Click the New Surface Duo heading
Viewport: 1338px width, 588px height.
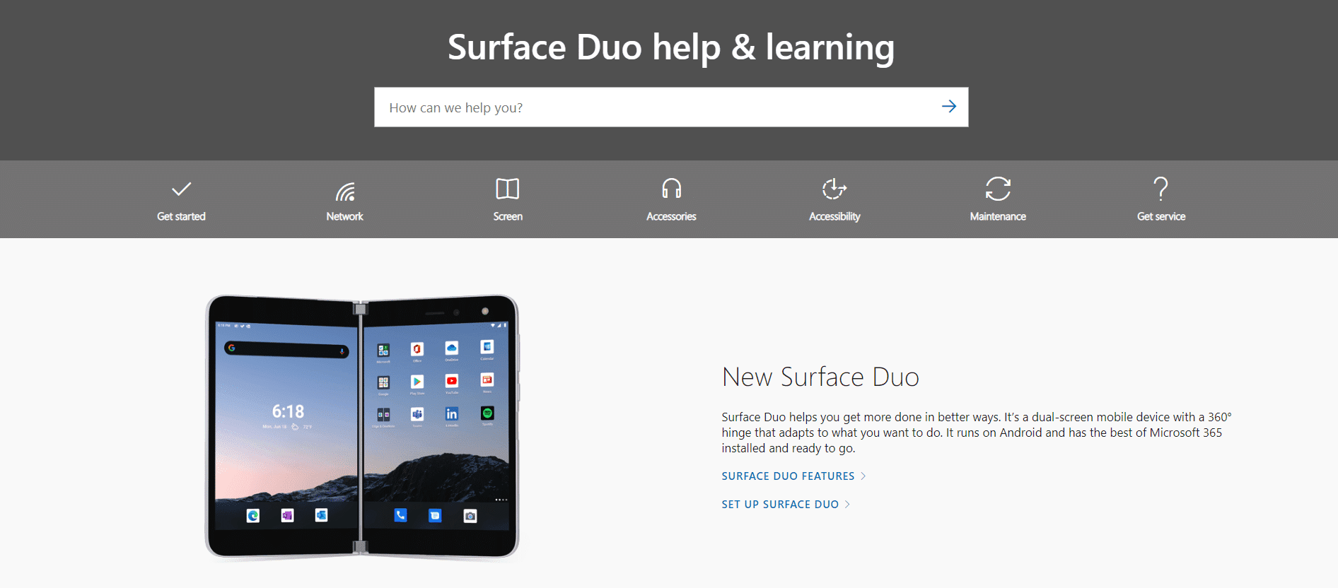[820, 377]
